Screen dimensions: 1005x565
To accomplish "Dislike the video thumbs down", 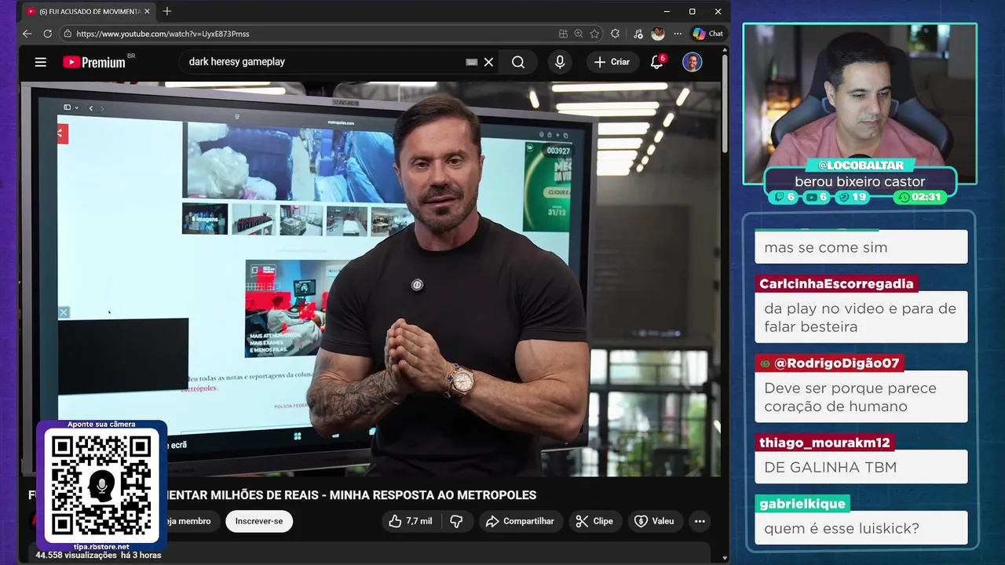I will point(456,521).
